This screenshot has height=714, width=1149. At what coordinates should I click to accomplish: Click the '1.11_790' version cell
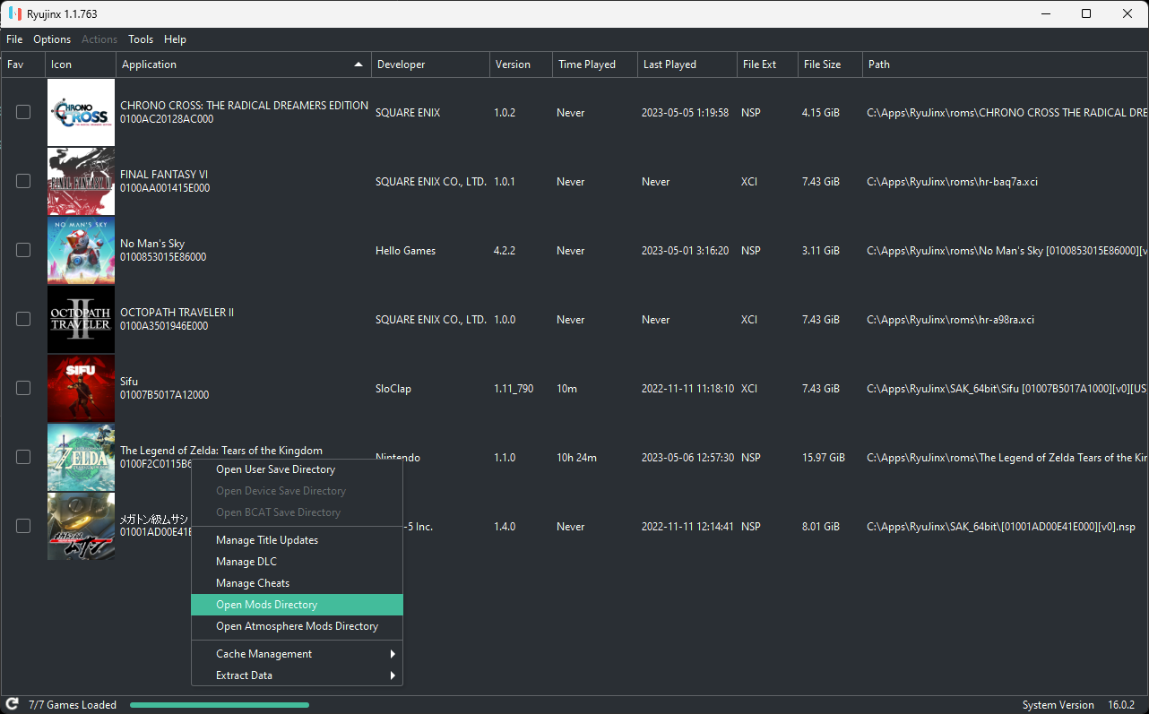514,389
